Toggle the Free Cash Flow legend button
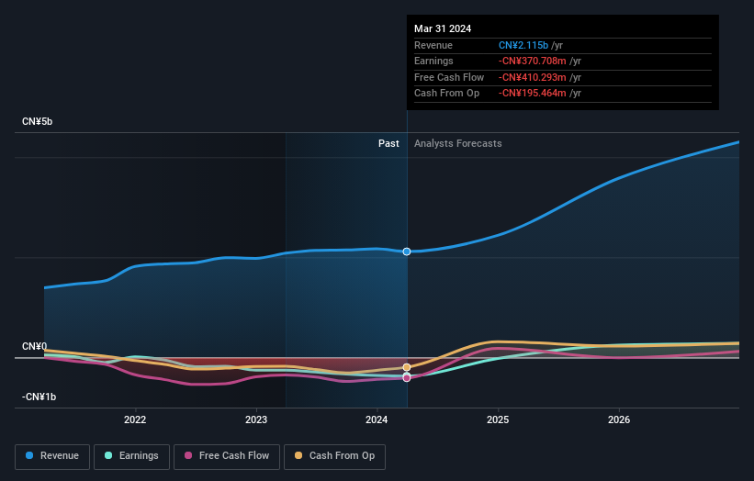 [227, 456]
